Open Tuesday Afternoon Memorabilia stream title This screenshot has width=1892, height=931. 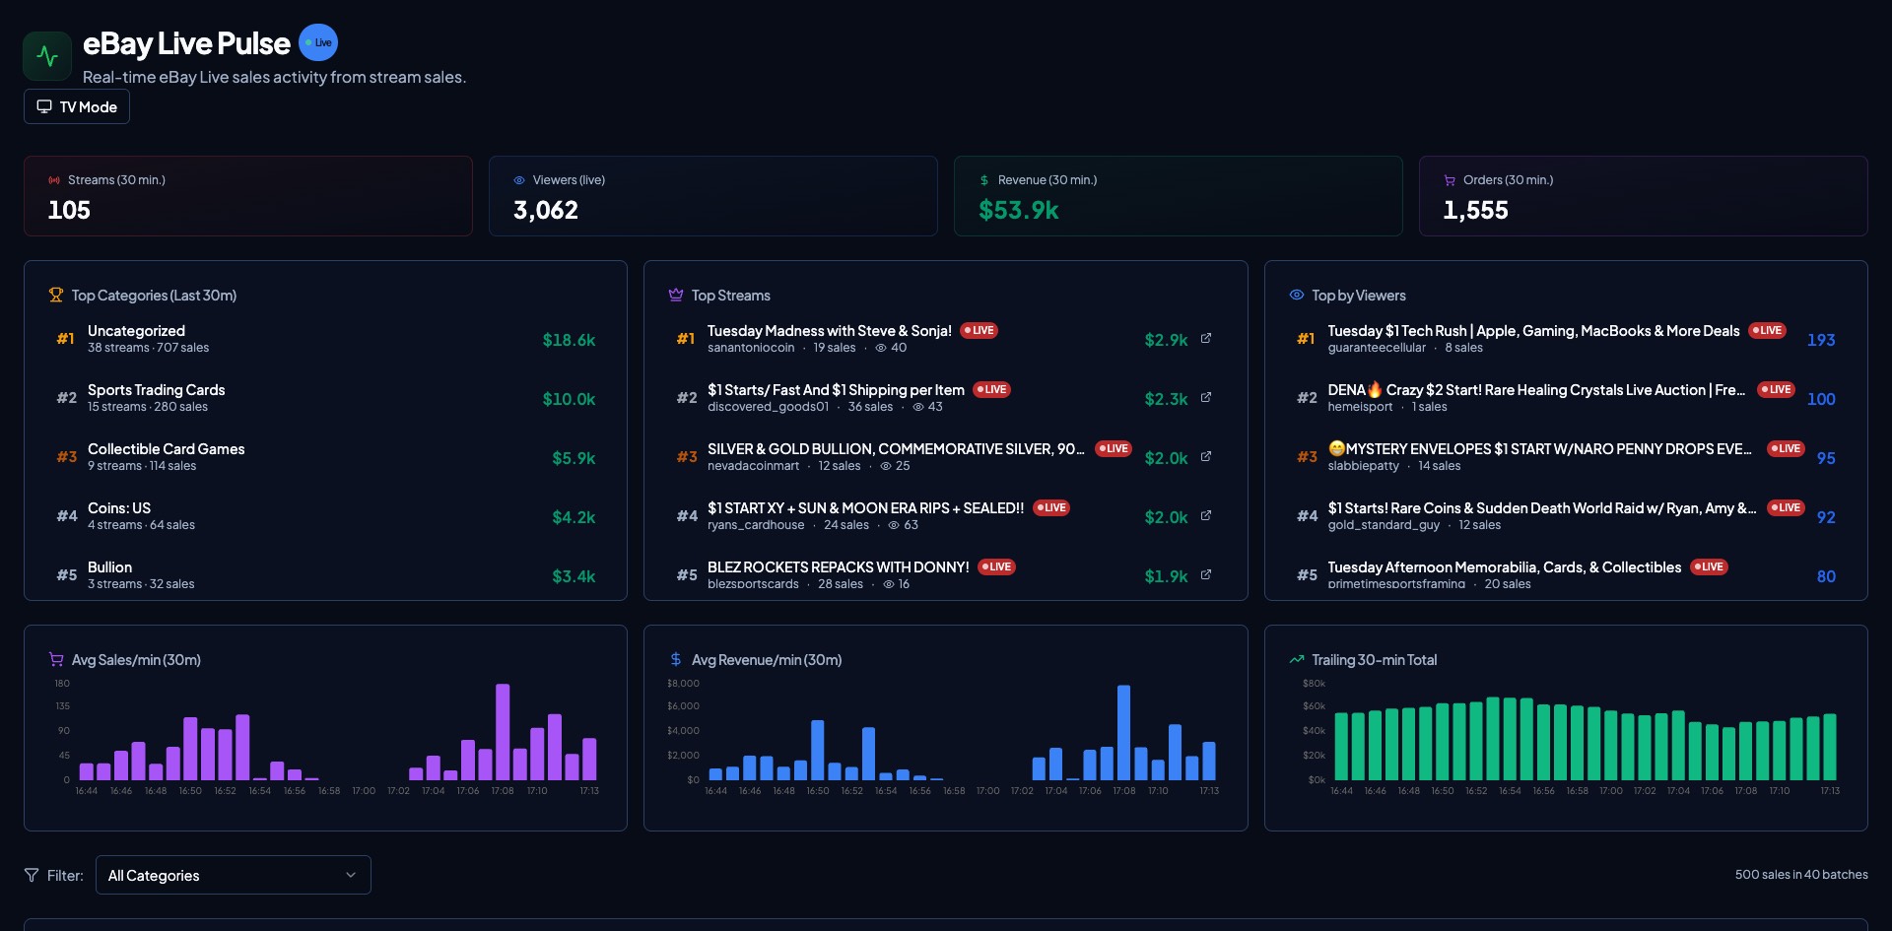[x=1504, y=567]
